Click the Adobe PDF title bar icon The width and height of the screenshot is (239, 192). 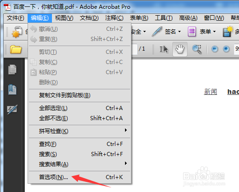tap(7, 7)
